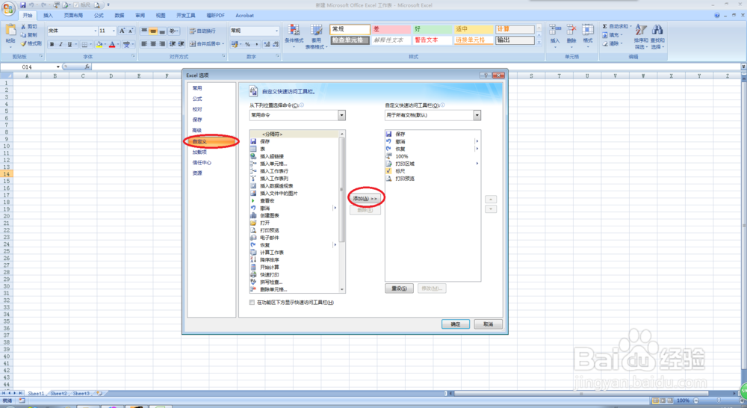747x408 pixels.
Task: Click the cell borders icon
Action: [x=84, y=44]
